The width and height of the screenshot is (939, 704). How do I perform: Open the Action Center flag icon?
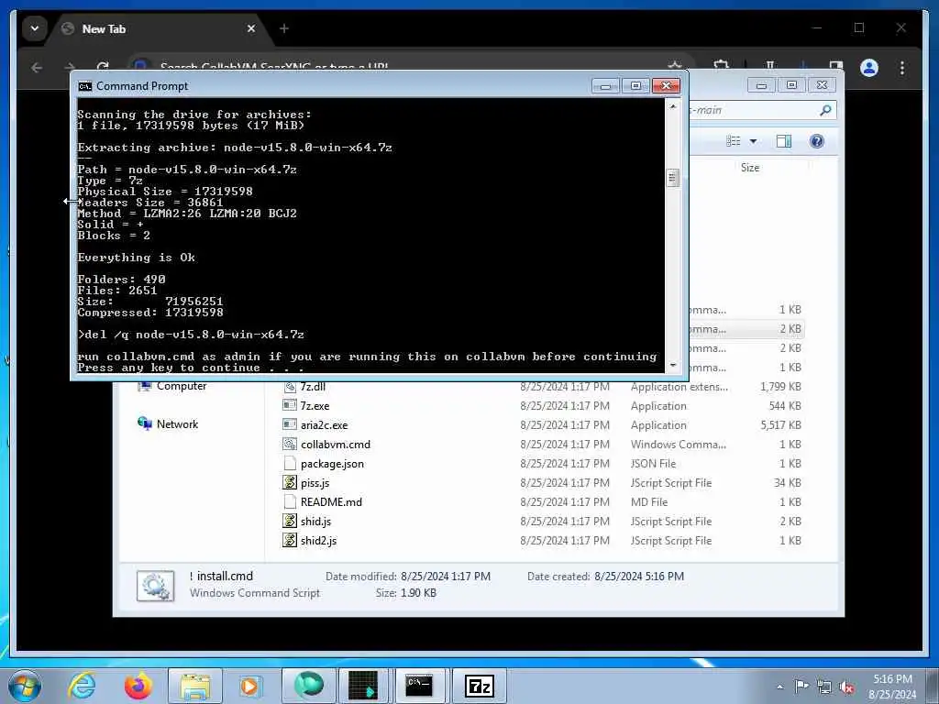tap(801, 686)
